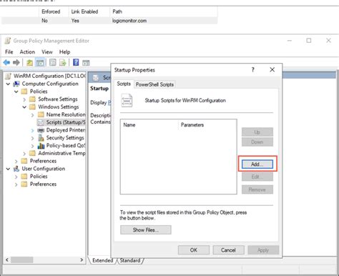Click the Policy-based QoS chart icon
This screenshot has width=339, height=276.
coord(41,146)
